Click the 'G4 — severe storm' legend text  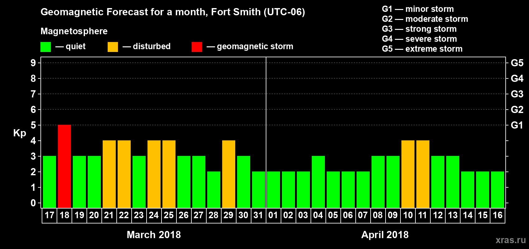coord(419,39)
